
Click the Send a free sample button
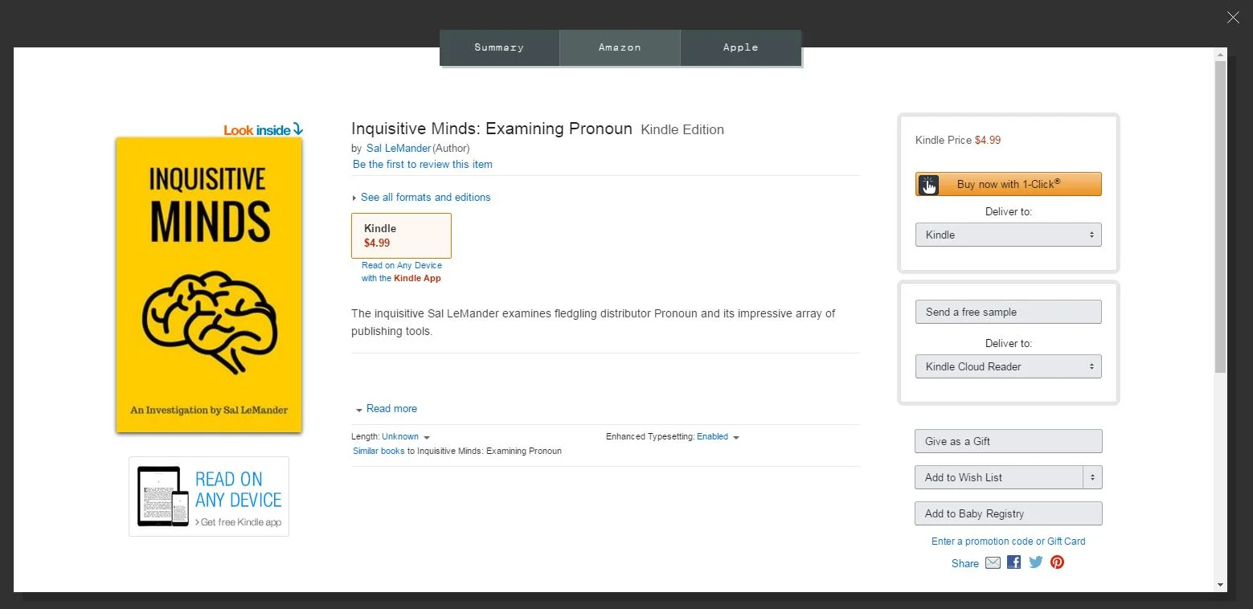1008,312
